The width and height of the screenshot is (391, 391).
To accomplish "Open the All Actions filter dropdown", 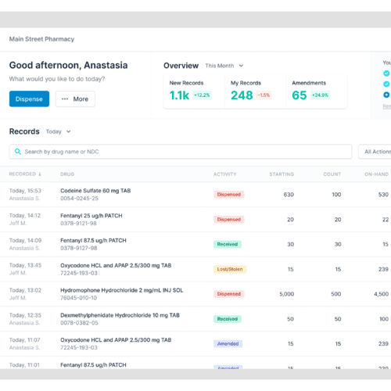I will coord(375,152).
